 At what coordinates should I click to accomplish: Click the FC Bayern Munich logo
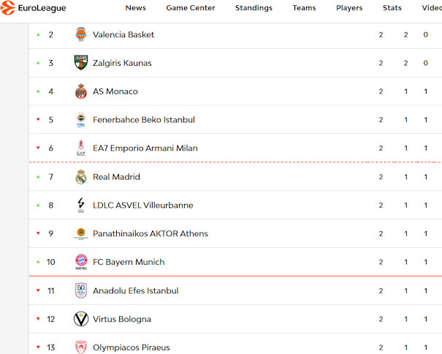[x=81, y=262]
